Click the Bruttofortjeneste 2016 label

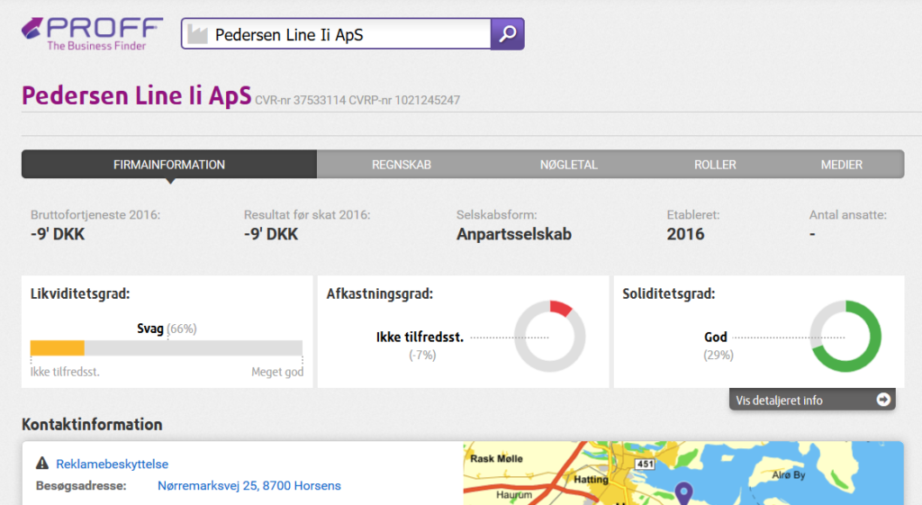(x=95, y=214)
